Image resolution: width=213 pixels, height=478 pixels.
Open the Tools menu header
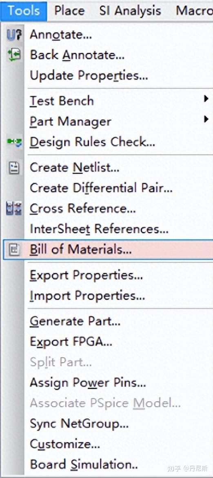click(24, 11)
